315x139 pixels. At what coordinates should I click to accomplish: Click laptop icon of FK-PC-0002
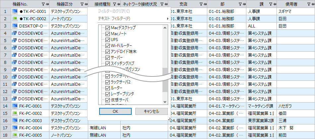point(15,113)
